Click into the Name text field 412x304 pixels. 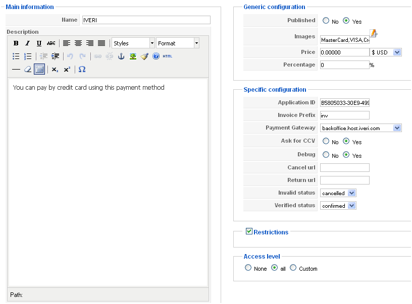[146, 20]
